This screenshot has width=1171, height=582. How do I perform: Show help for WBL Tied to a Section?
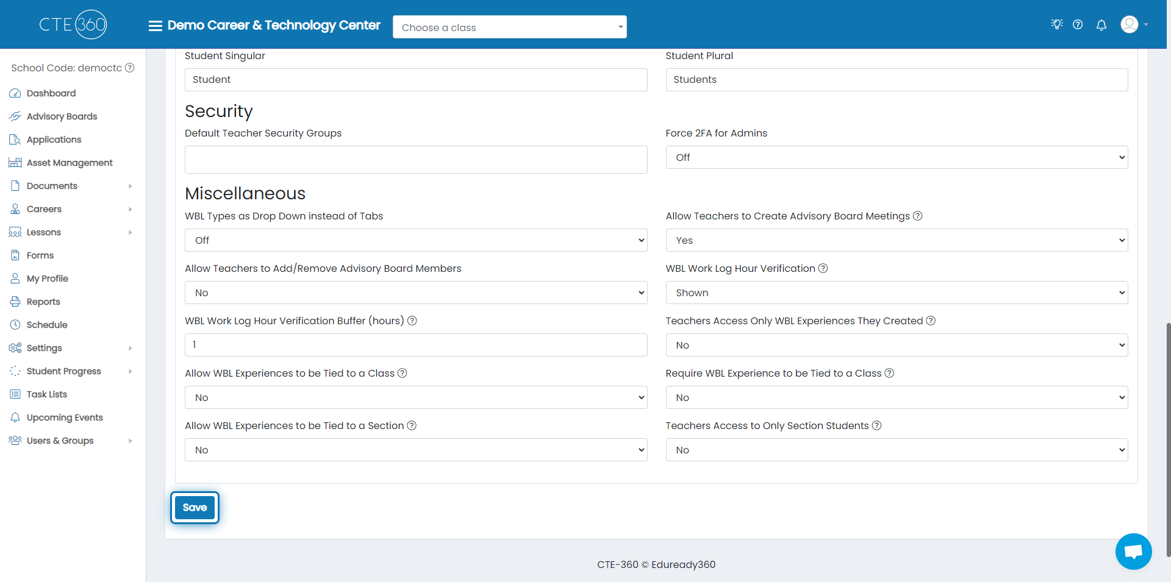[x=412, y=425]
